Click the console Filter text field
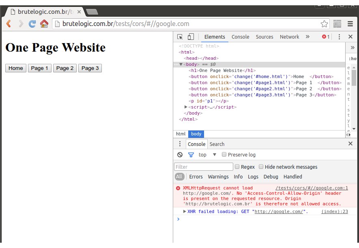359x248 pixels. [x=204, y=167]
